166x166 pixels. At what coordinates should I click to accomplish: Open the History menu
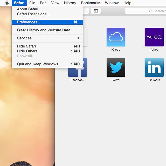(70, 3)
